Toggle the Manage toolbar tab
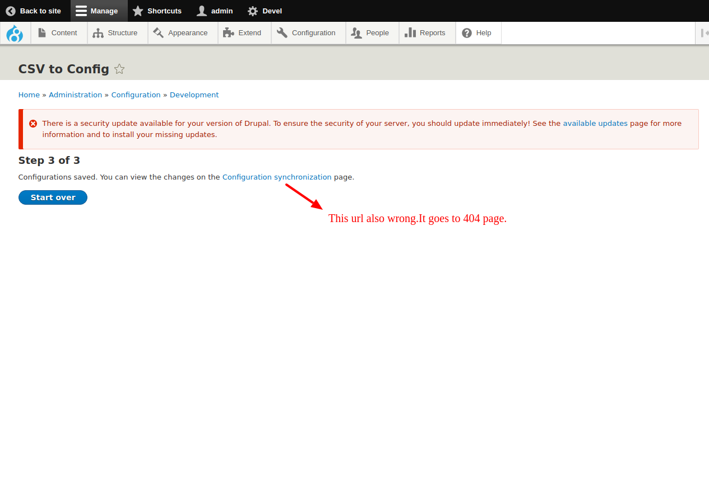This screenshot has width=709, height=485. pyautogui.click(x=99, y=11)
